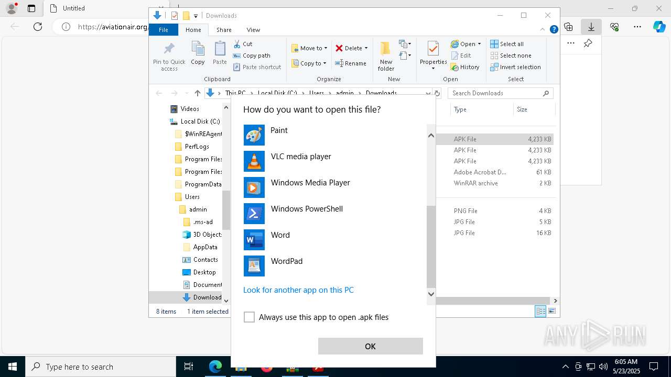Open Task View on the taskbar
The height and width of the screenshot is (377, 671).
pos(189,367)
